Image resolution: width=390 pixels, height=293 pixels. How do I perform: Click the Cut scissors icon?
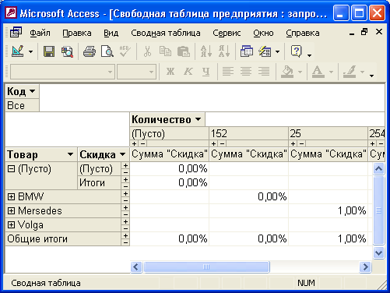pos(147,51)
